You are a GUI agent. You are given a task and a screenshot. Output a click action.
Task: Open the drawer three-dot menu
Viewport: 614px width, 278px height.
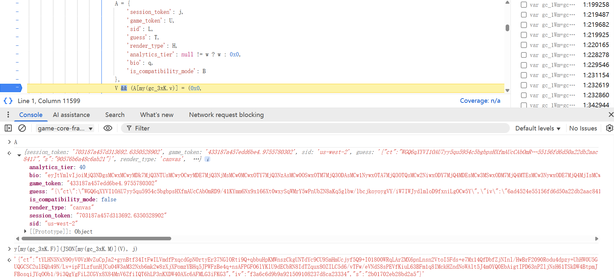[x=8, y=115]
